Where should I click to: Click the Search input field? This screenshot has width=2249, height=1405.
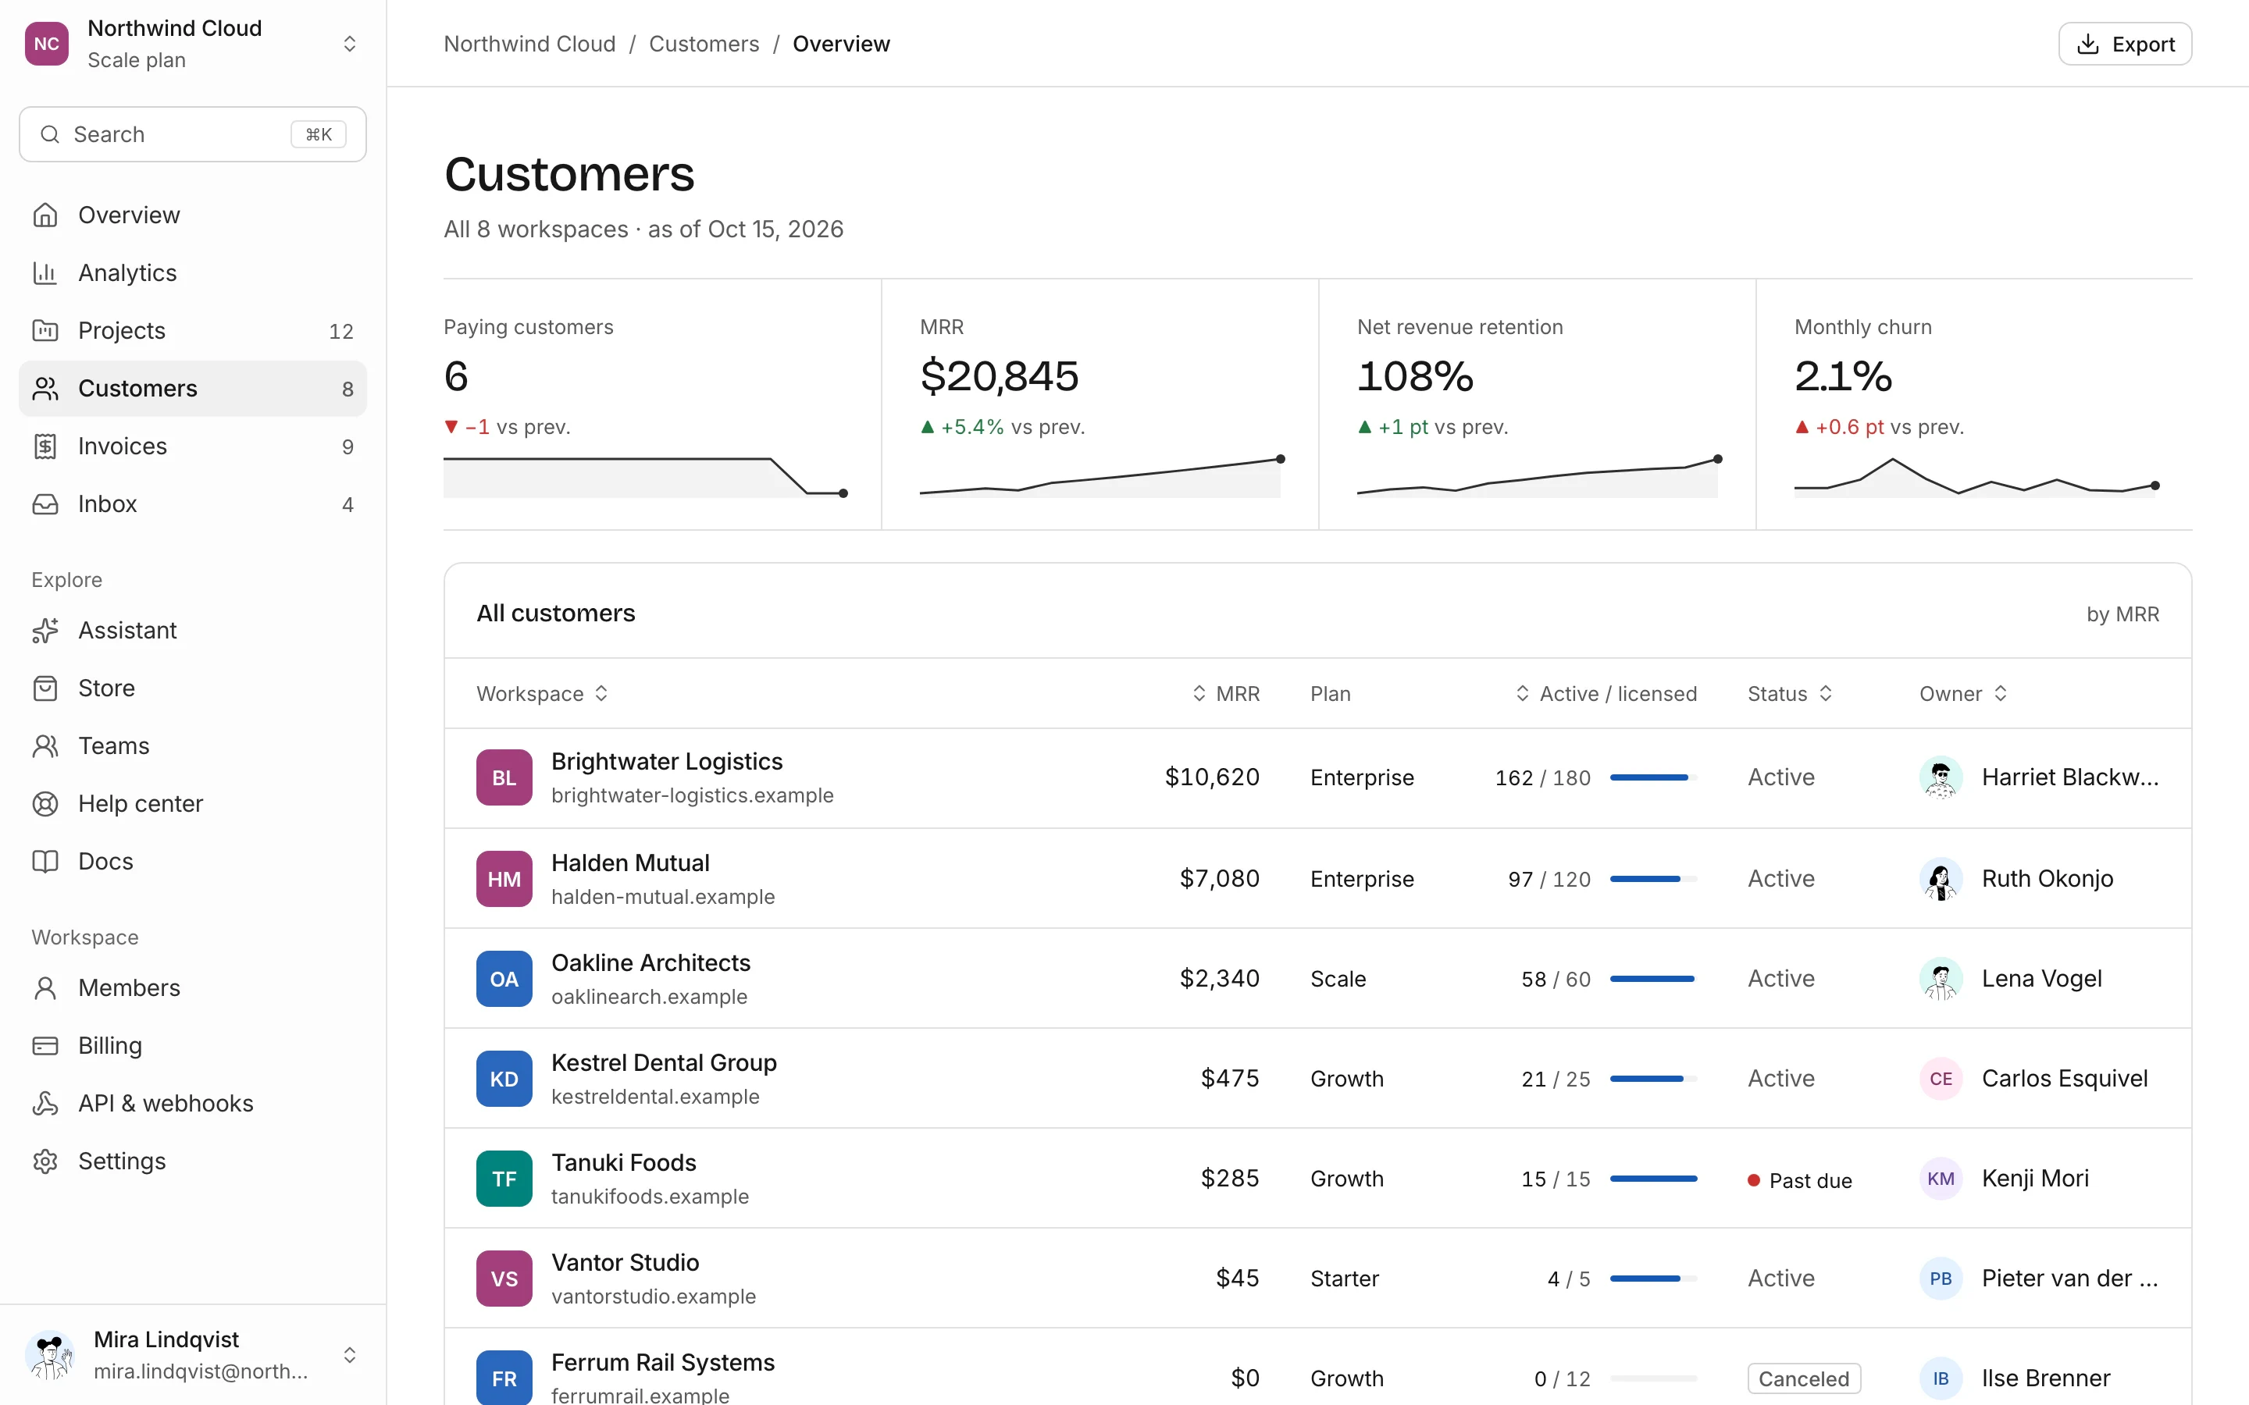(192, 135)
